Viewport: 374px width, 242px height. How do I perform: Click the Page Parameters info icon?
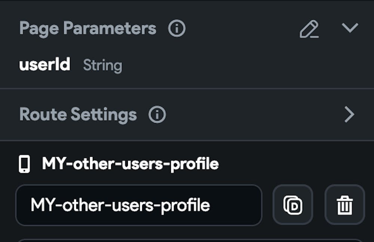[x=177, y=28]
